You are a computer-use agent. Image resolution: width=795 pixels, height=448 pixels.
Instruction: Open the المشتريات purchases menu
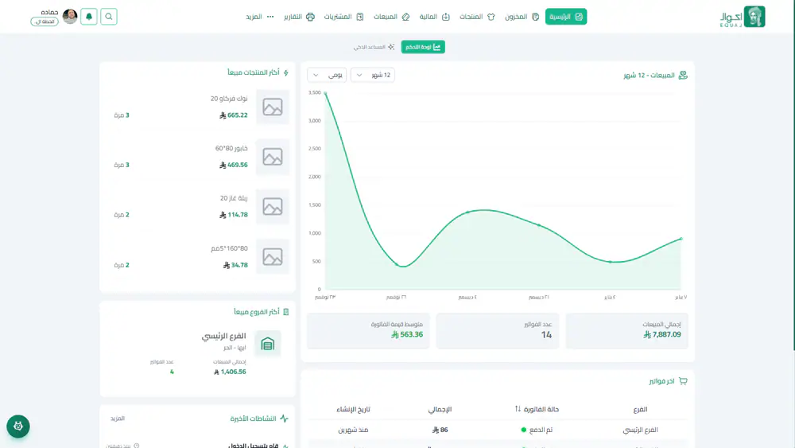tap(343, 17)
